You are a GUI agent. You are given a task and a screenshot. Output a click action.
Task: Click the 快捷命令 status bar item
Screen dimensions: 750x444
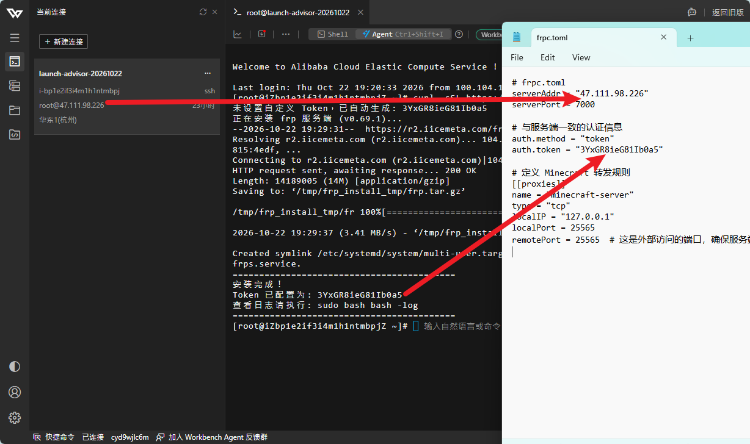[54, 437]
